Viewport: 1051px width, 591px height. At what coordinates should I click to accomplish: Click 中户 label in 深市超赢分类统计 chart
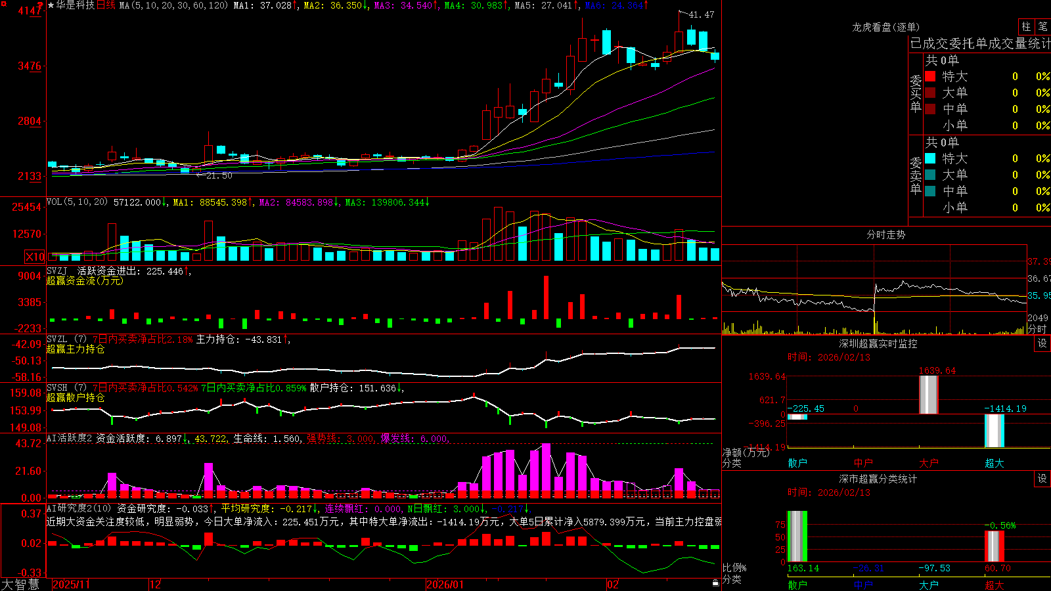tap(863, 584)
